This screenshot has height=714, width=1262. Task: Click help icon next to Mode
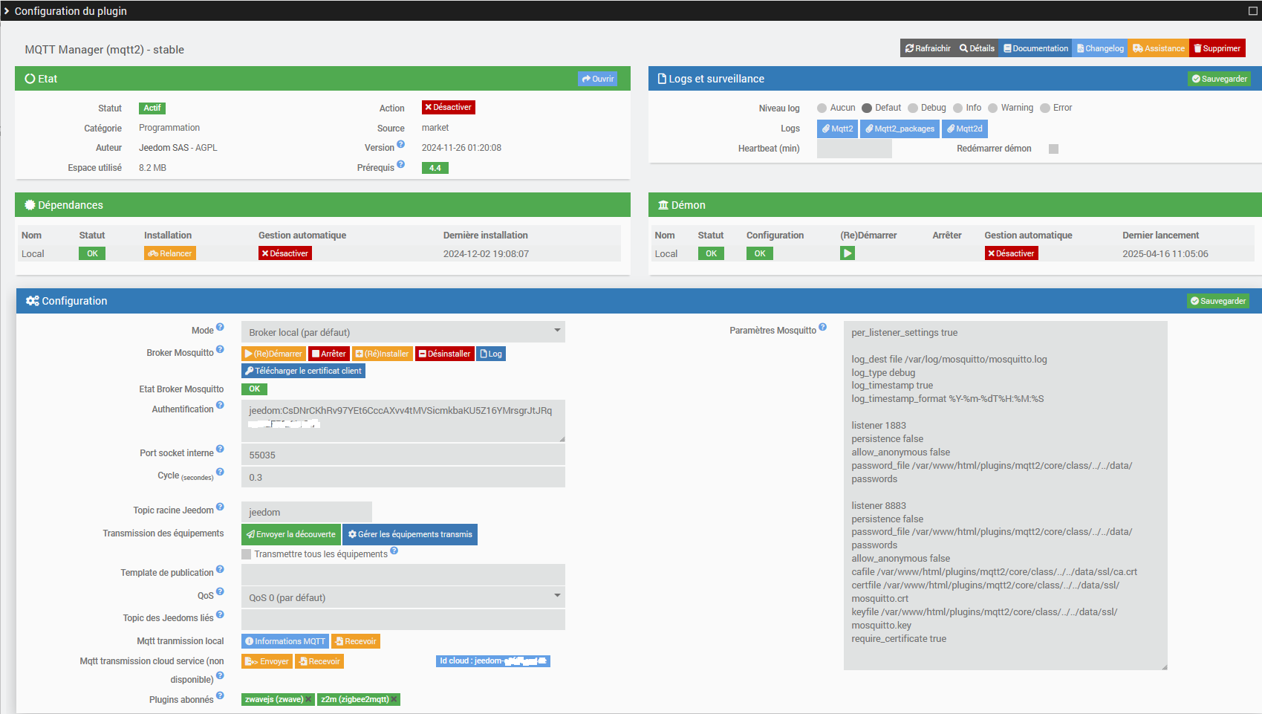point(220,327)
